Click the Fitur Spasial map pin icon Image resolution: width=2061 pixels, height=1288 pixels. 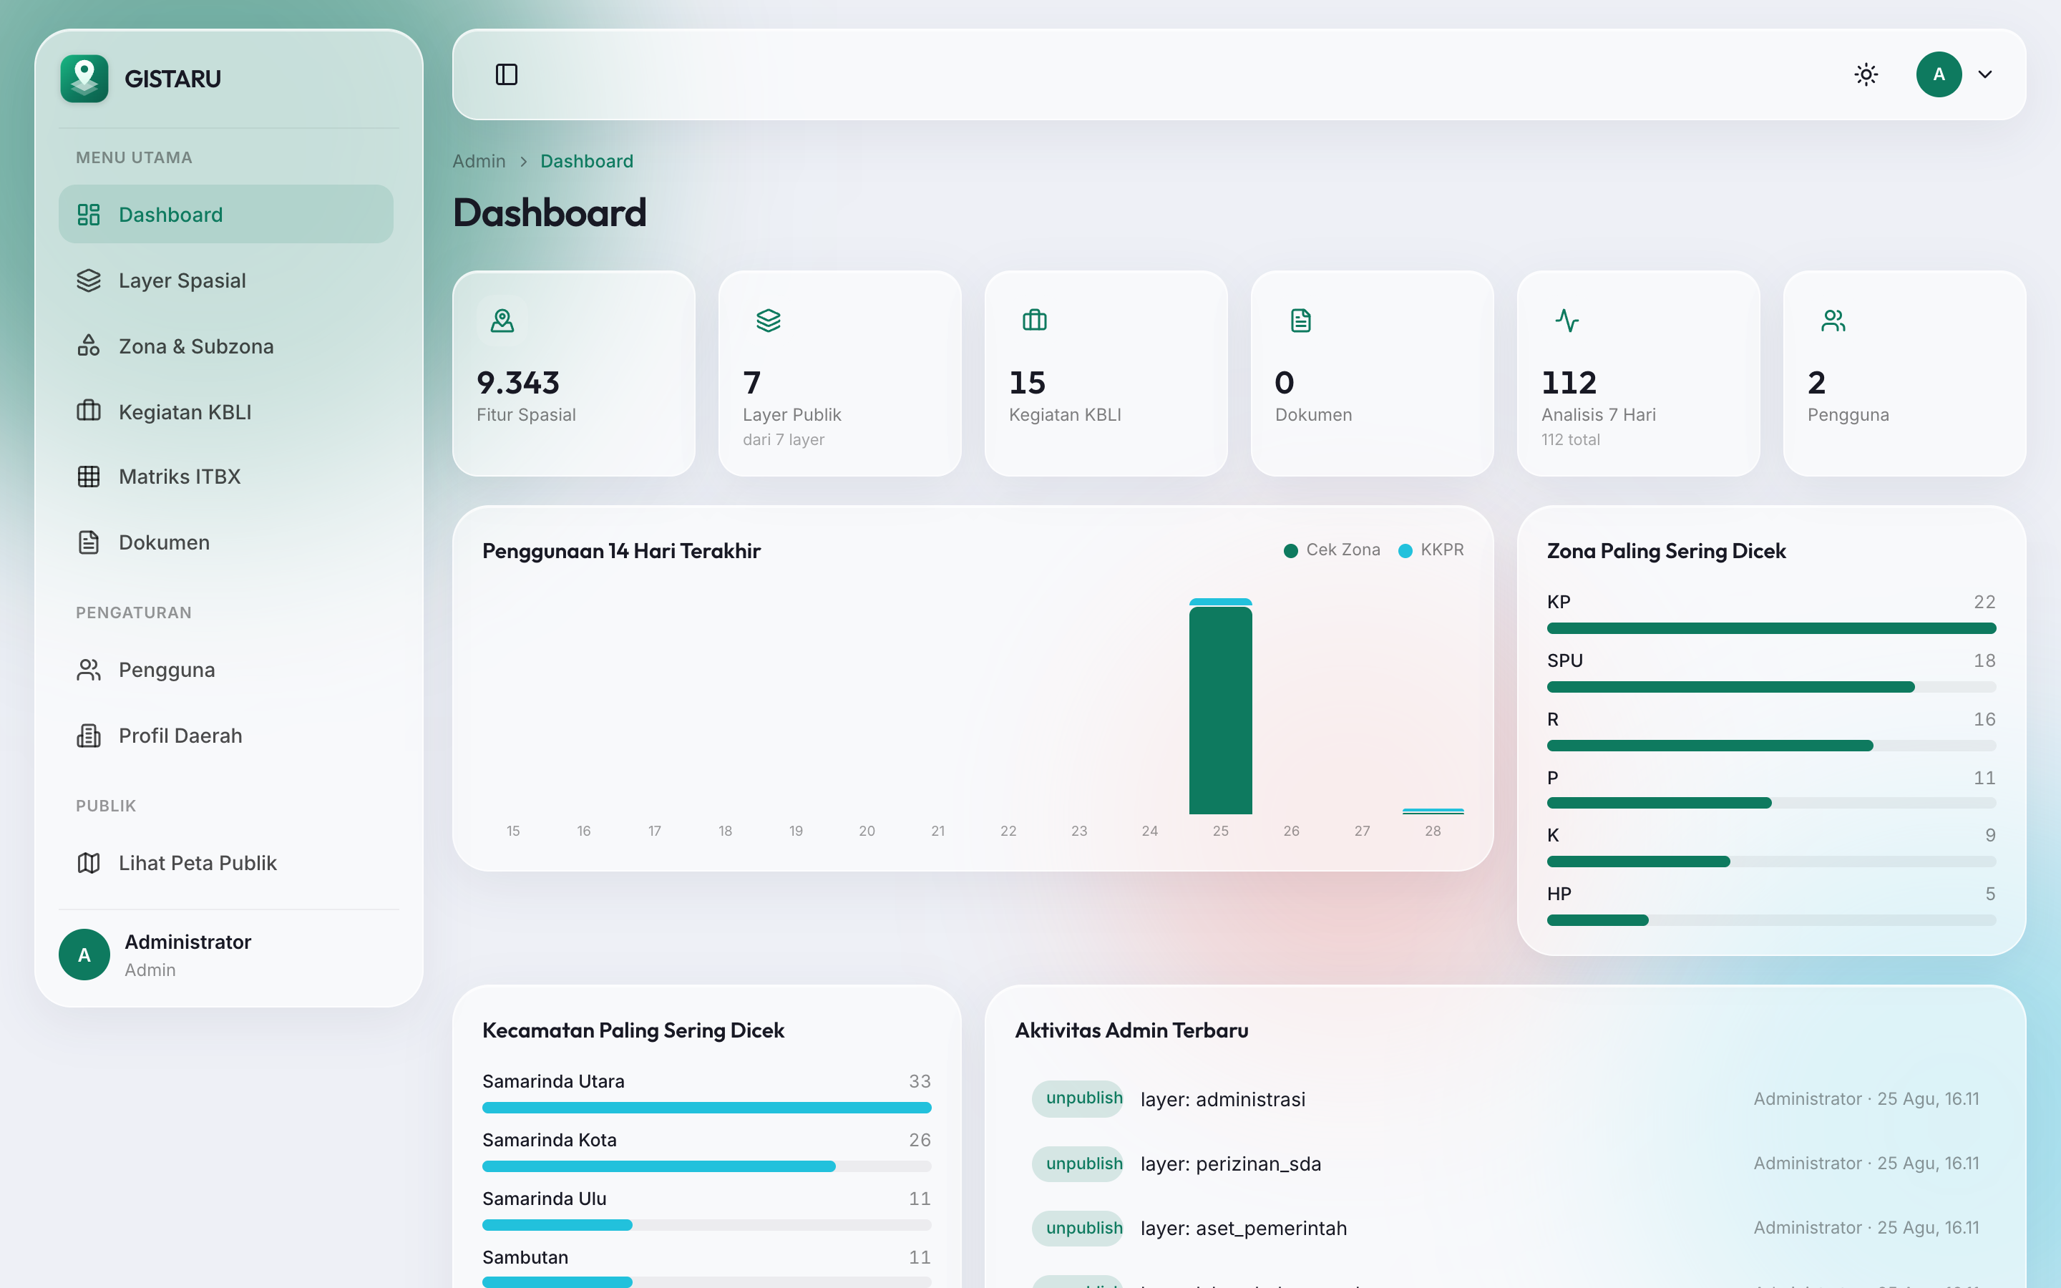click(x=502, y=321)
